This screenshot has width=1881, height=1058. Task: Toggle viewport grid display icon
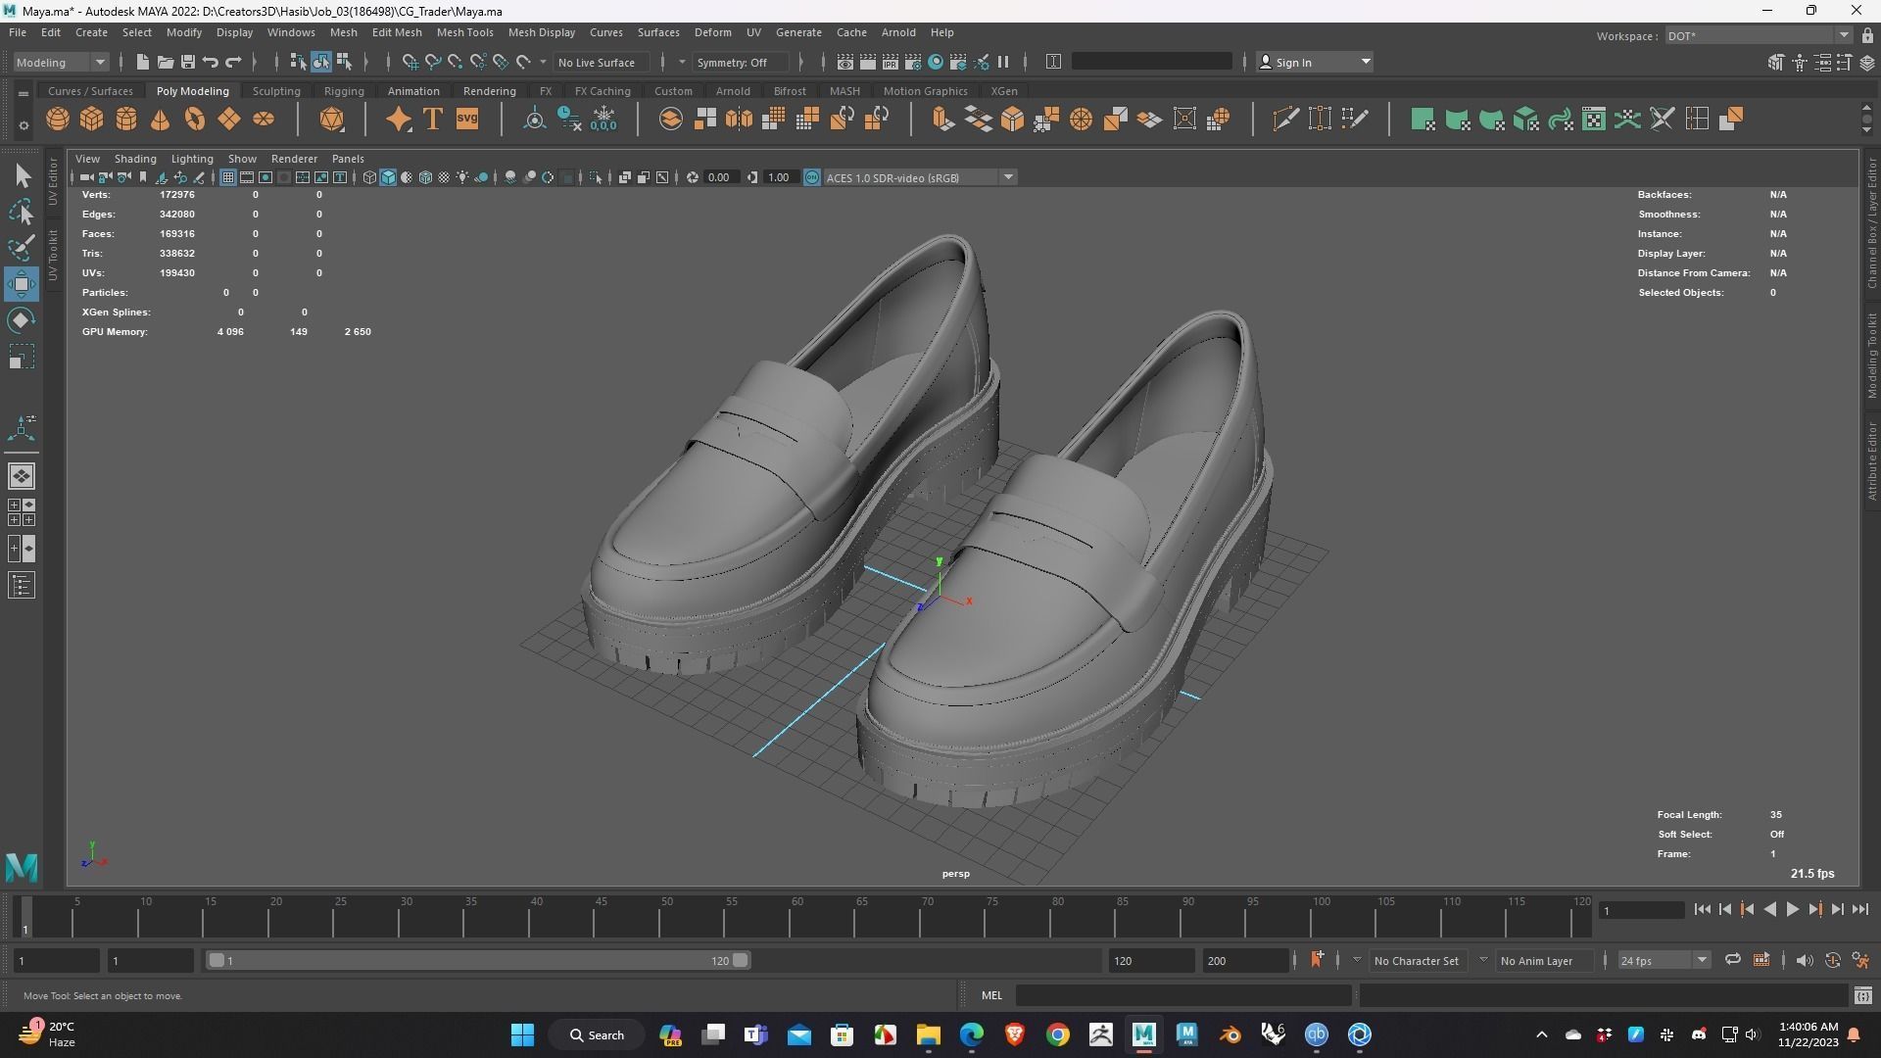pos(228,177)
